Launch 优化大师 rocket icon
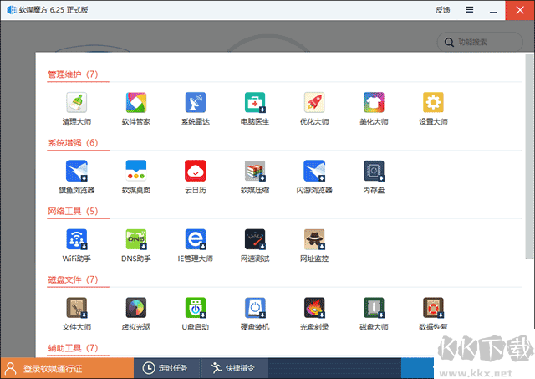 [x=314, y=108]
